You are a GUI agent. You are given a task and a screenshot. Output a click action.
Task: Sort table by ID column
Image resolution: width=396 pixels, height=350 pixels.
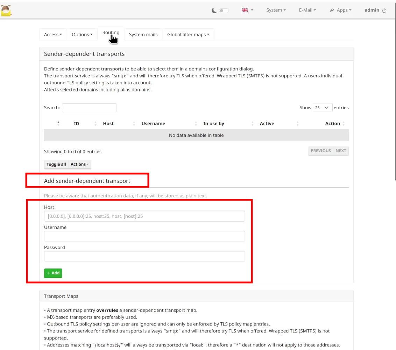point(77,124)
